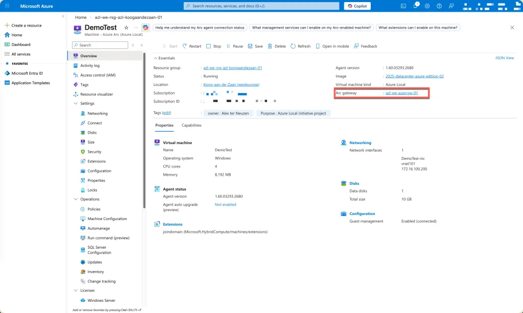Click the top search resources field
This screenshot has width=523, height=313.
[x=260, y=6]
